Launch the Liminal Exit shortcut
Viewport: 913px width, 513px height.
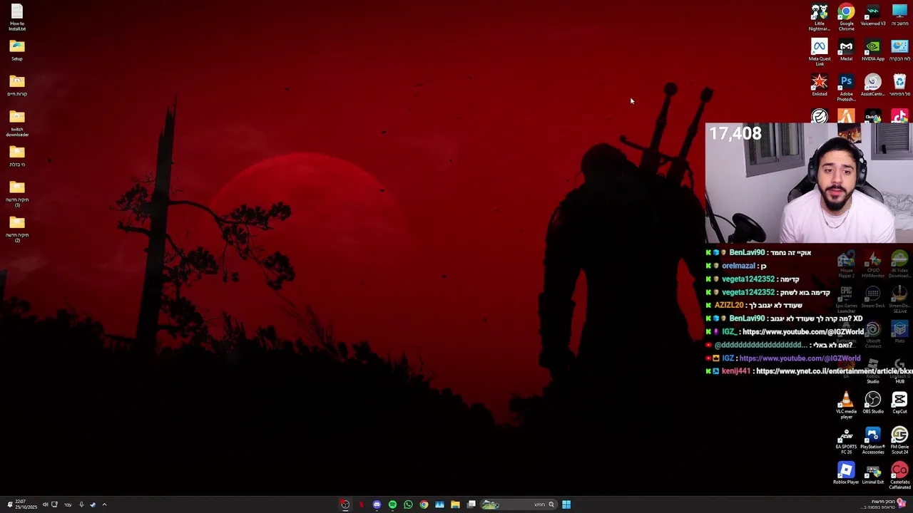click(873, 473)
